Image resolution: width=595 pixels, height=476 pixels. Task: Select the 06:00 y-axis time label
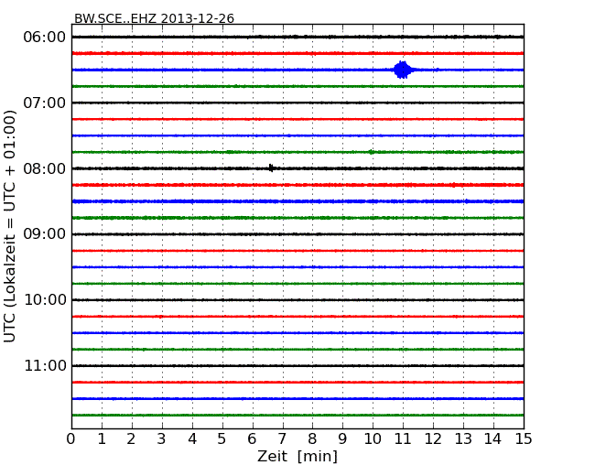pos(44,37)
